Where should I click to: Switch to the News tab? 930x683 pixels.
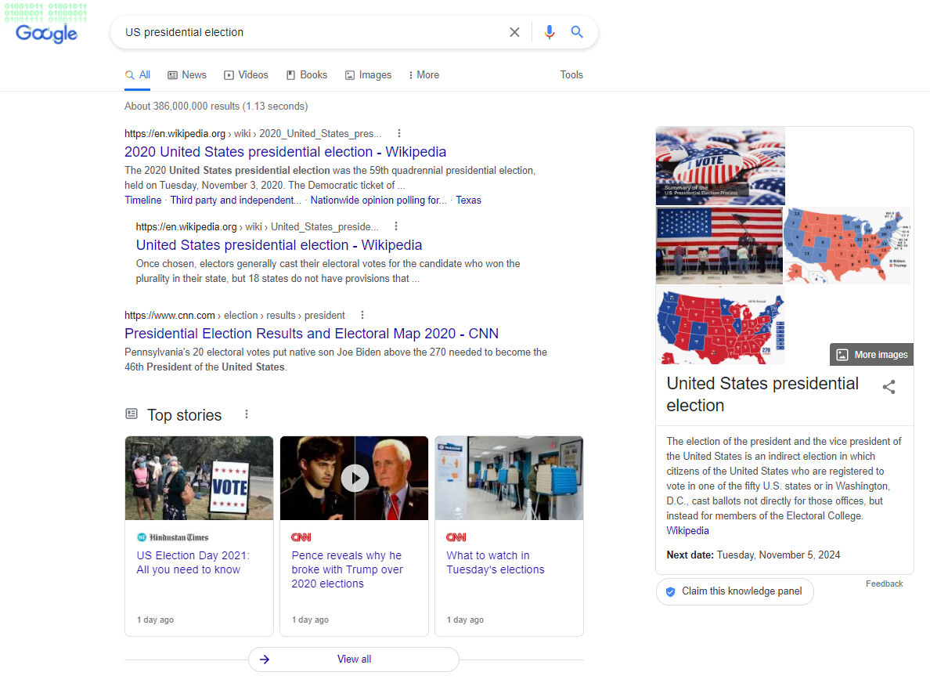pos(187,75)
